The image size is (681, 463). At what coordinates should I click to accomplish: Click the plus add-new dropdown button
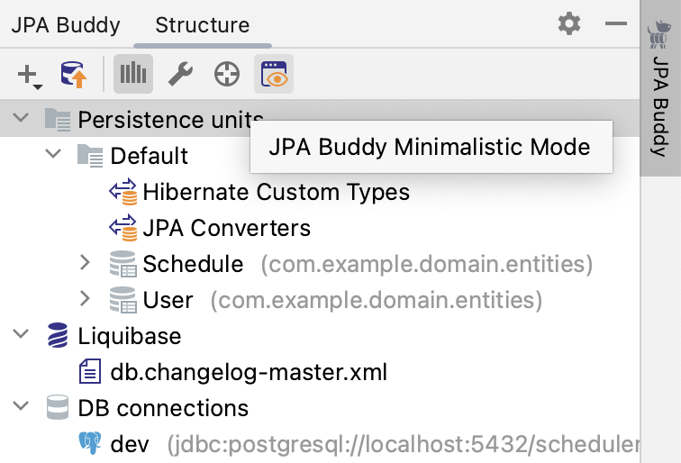pyautogui.click(x=30, y=75)
